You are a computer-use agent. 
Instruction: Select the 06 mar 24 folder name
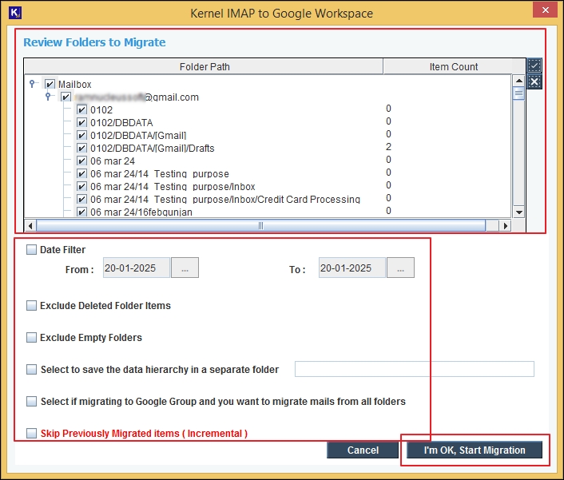(113, 161)
